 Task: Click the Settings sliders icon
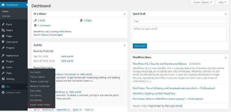point(3,79)
